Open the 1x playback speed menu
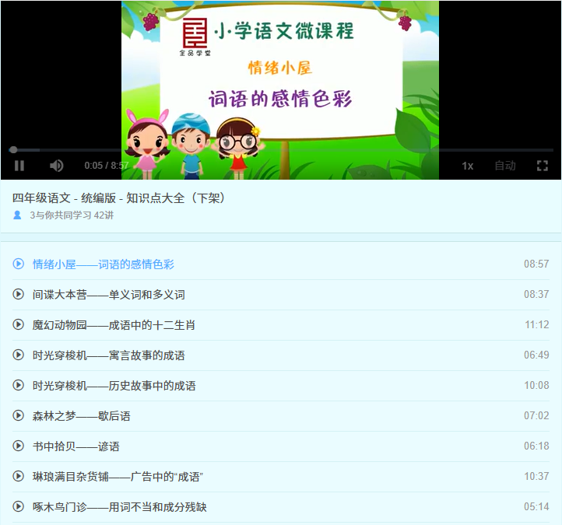The width and height of the screenshot is (562, 525). [467, 166]
